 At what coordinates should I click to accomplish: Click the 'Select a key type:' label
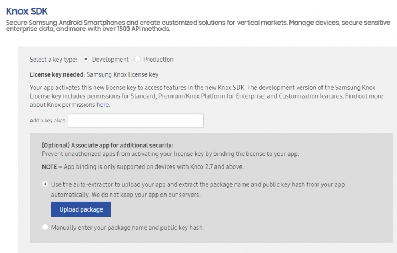tap(53, 60)
